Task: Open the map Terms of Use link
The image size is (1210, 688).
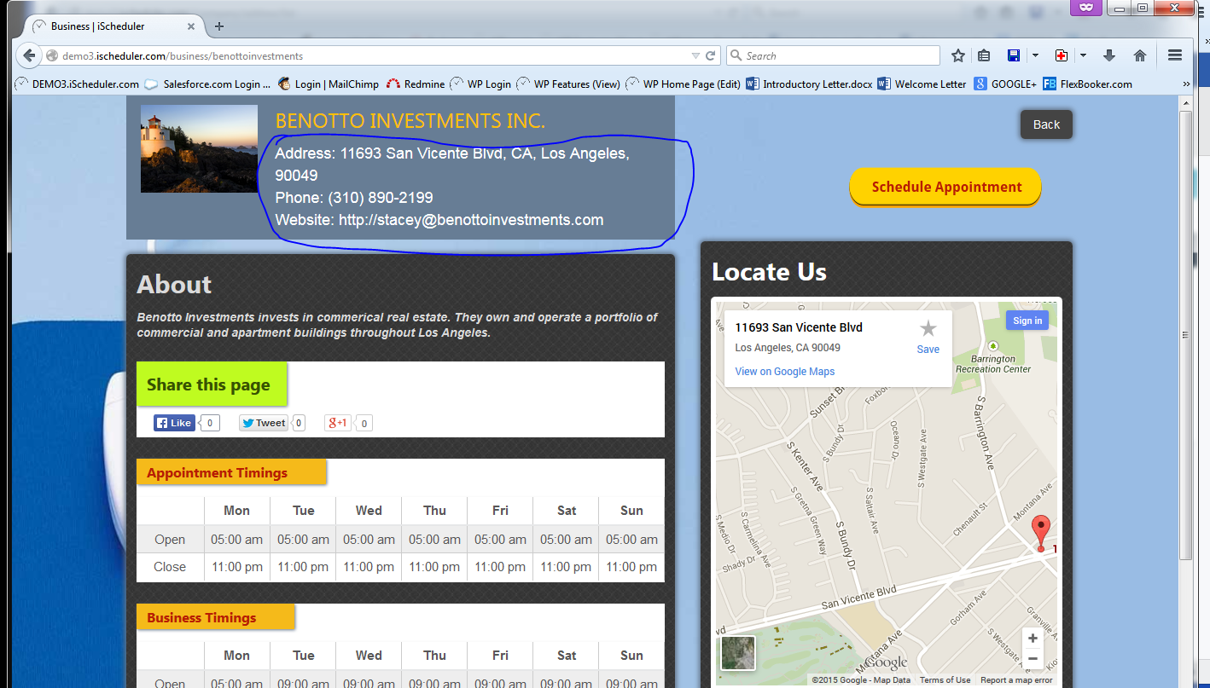Action: pyautogui.click(x=945, y=680)
